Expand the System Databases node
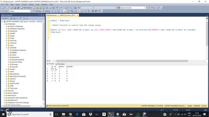Screen dimensions: 209x117 [7, 26]
